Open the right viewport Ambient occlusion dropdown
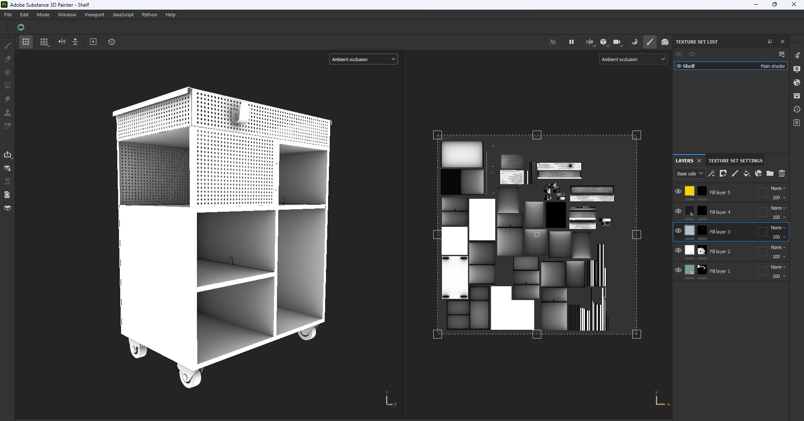Image resolution: width=804 pixels, height=421 pixels. (x=633, y=59)
